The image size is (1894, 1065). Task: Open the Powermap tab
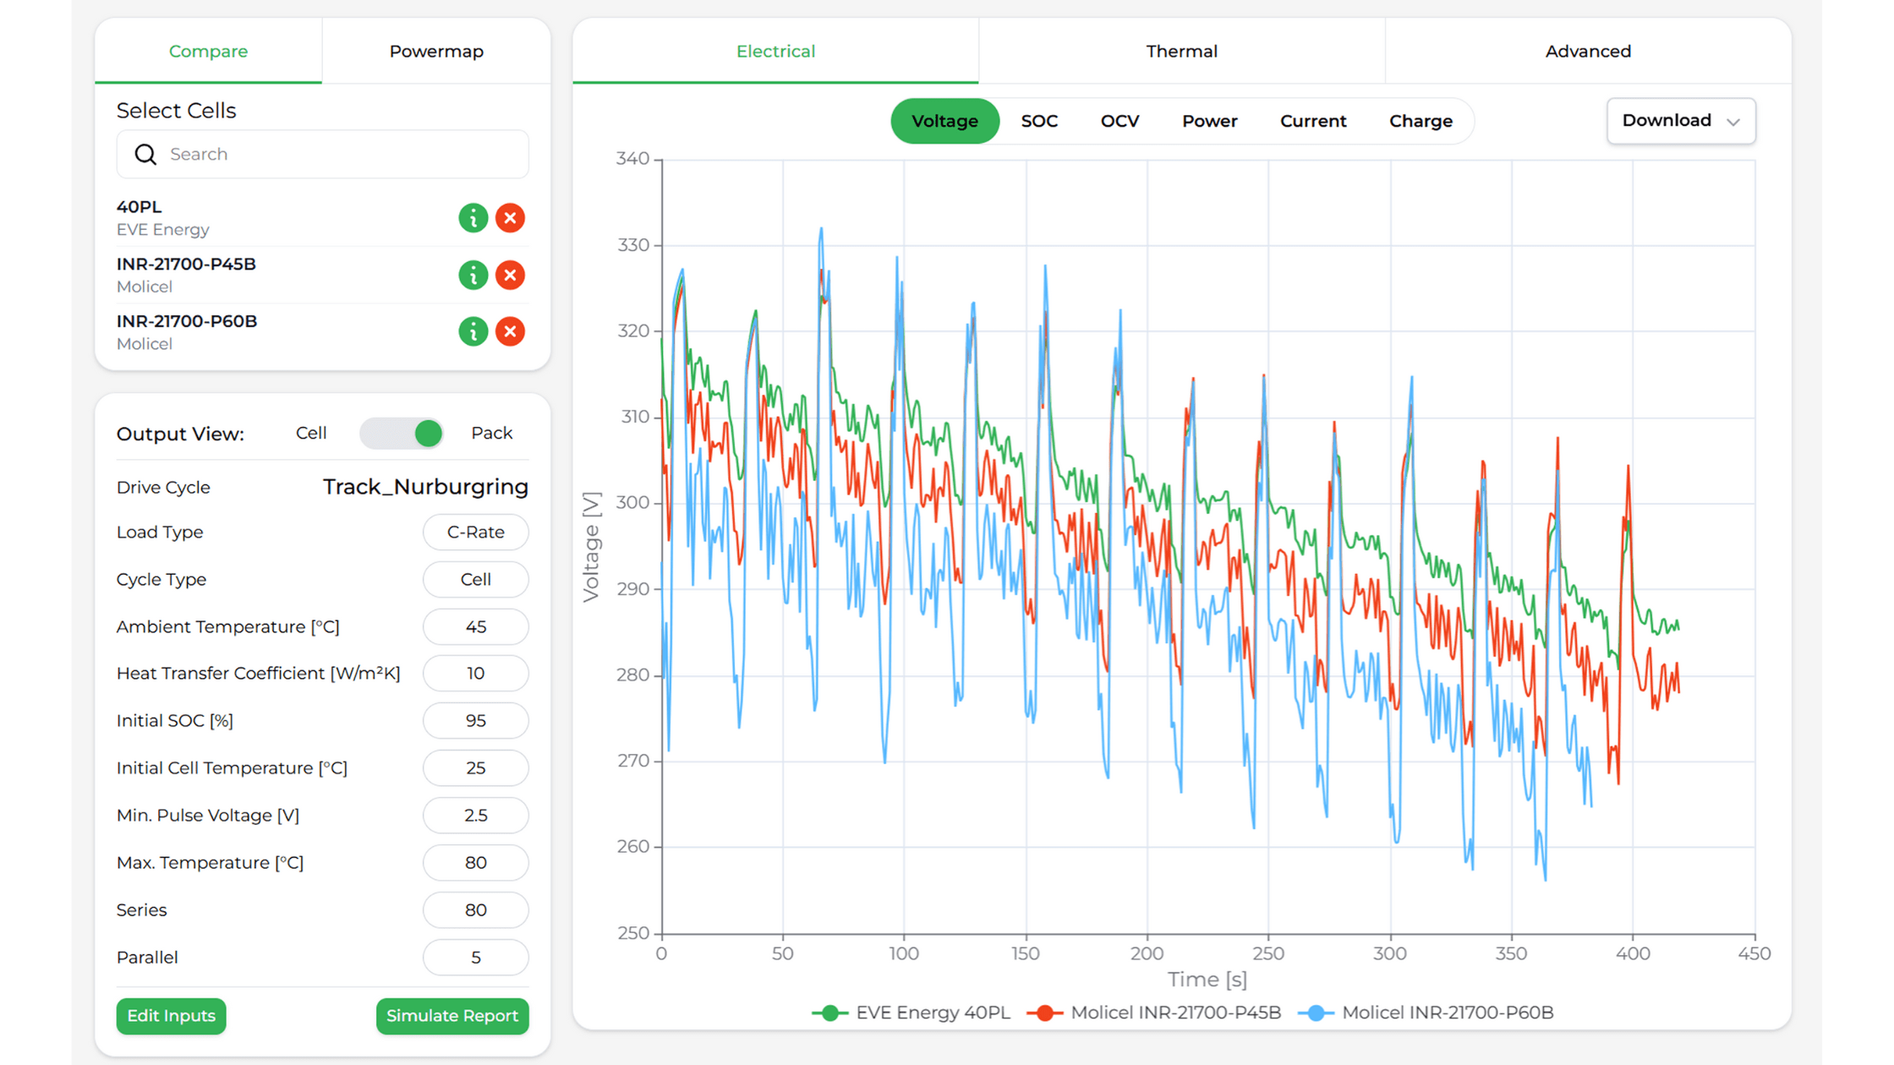pos(436,52)
